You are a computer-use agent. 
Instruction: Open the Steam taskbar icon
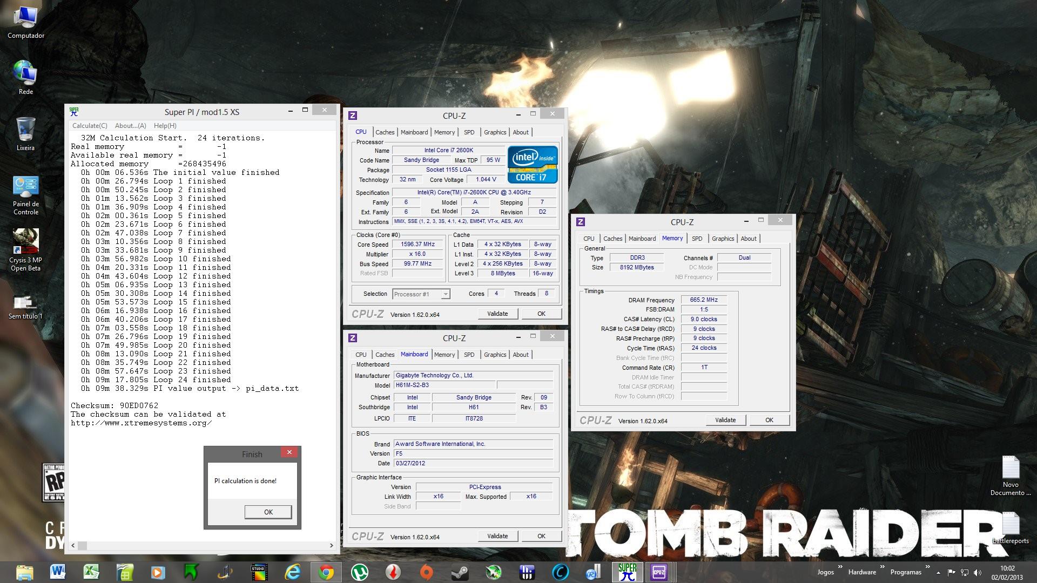tap(460, 572)
